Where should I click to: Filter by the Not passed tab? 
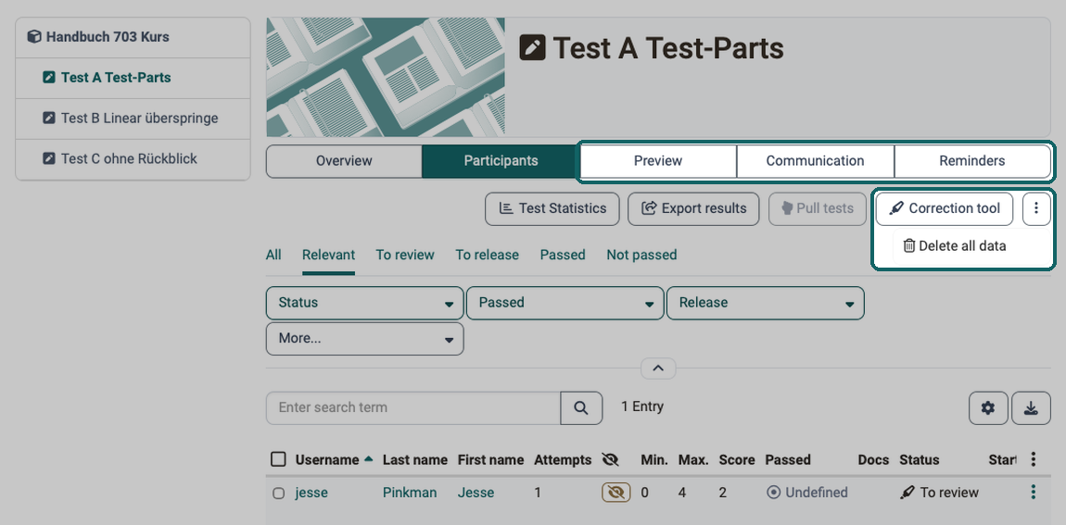(641, 256)
